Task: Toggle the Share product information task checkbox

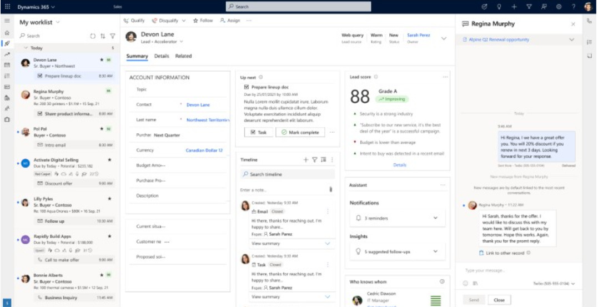Action: pyautogui.click(x=40, y=114)
